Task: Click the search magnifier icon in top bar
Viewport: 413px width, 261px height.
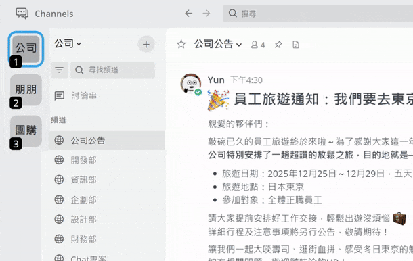Action: coord(233,13)
